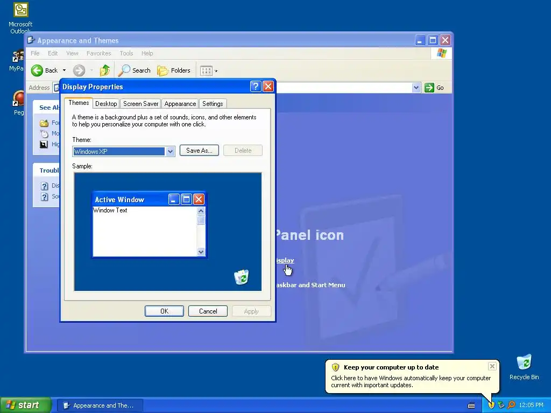This screenshot has height=413, width=551.
Task: Click the Apply button
Action: click(x=251, y=311)
